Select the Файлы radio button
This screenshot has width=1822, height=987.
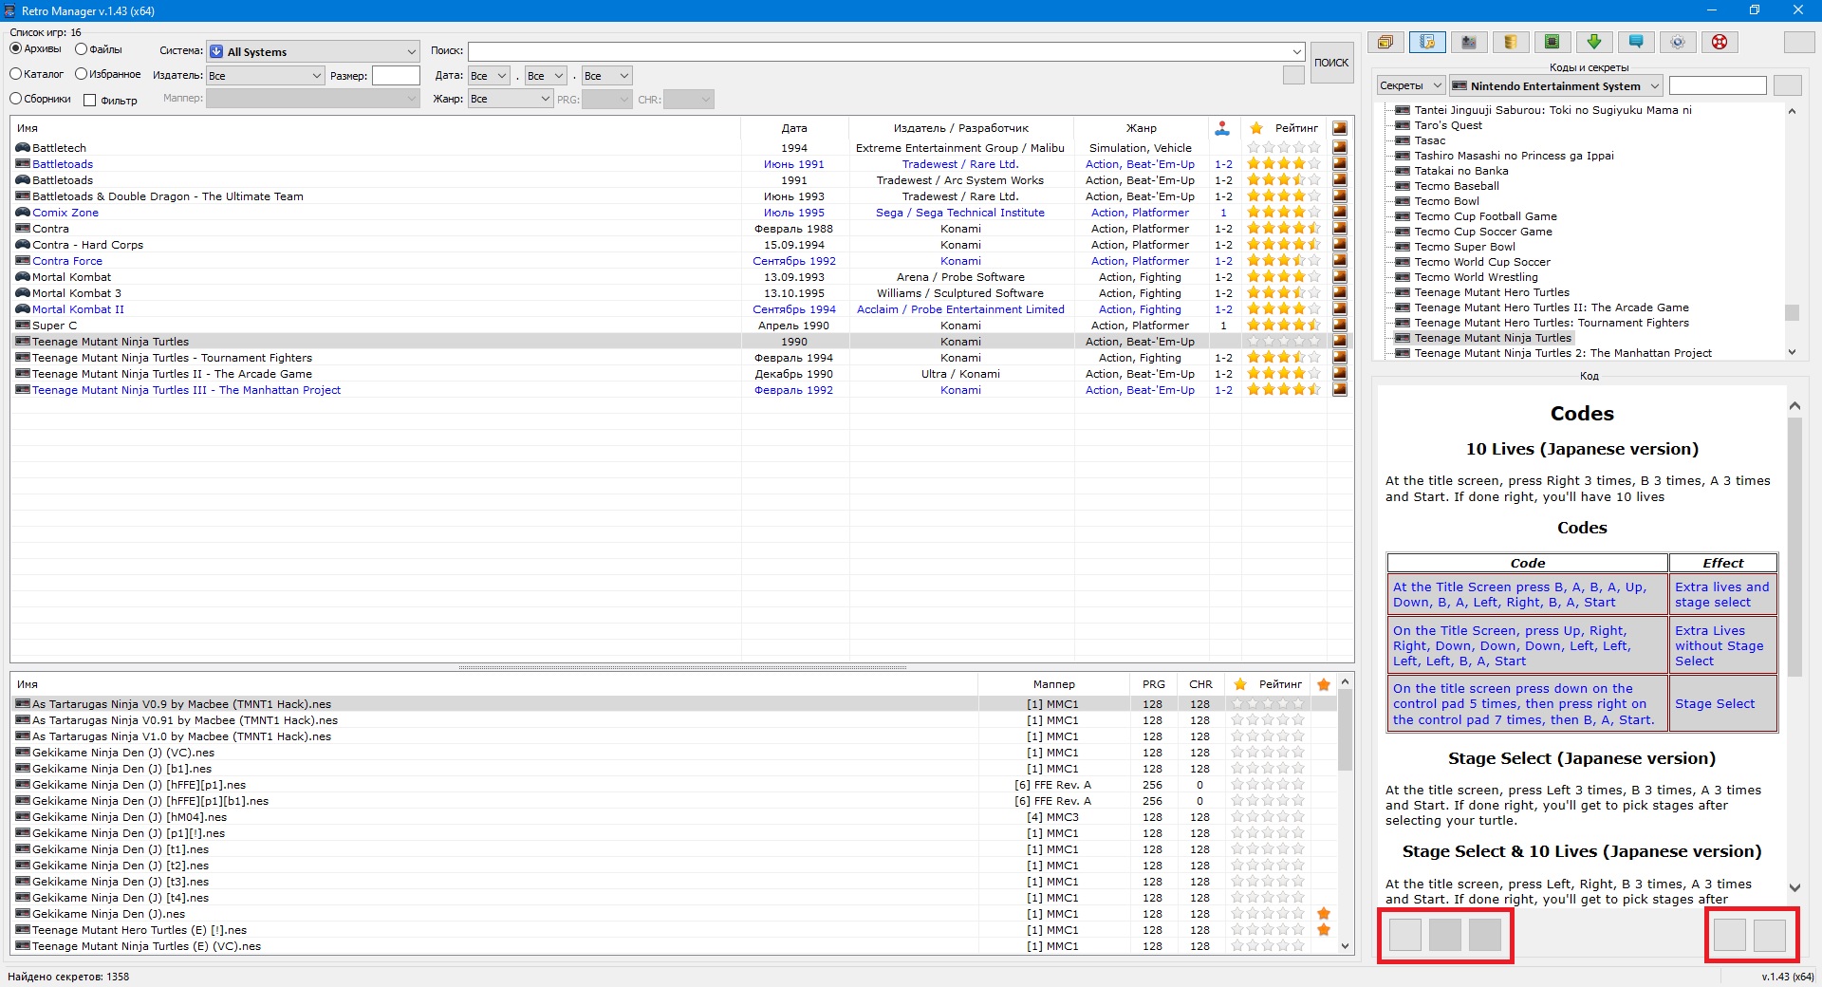point(82,49)
